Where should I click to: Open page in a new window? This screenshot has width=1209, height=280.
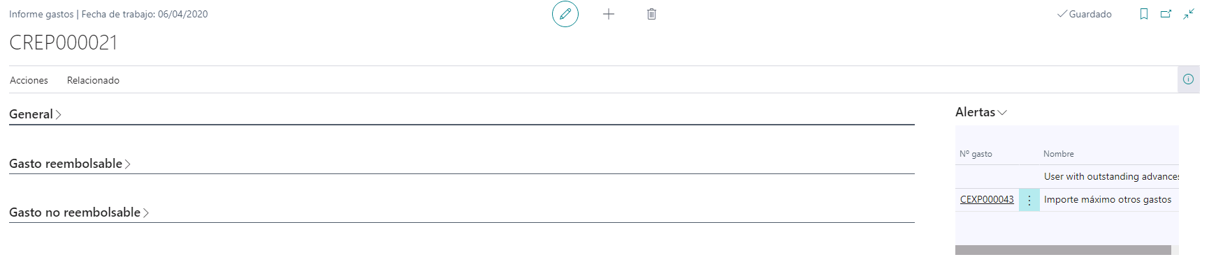(x=1166, y=14)
